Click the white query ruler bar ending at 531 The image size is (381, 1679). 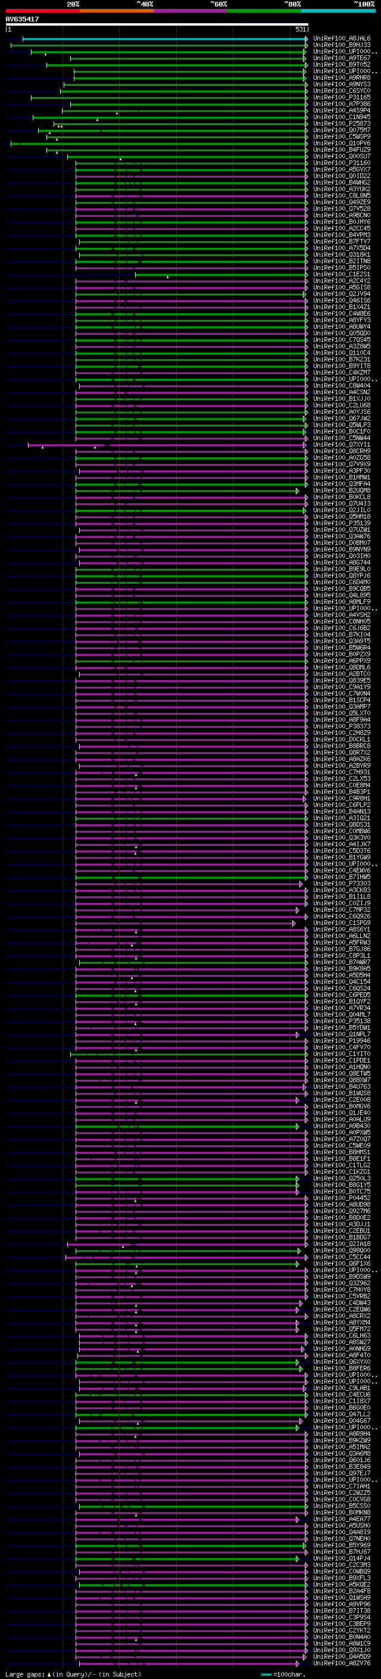157,25
